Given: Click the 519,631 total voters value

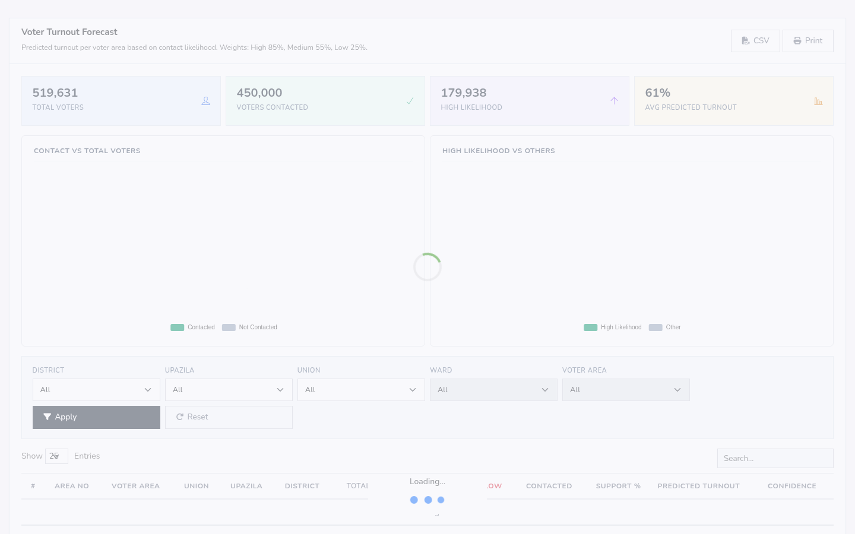Looking at the screenshot, I should click(55, 93).
